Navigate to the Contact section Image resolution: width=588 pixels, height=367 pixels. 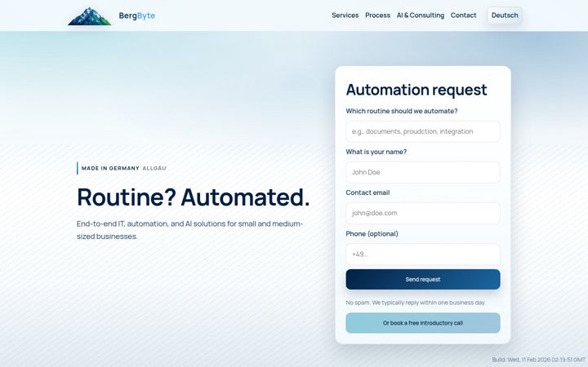click(x=464, y=15)
